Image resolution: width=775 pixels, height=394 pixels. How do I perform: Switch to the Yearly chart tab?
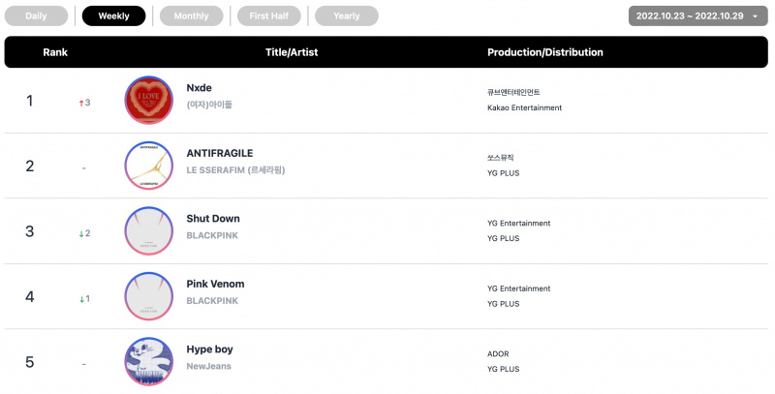tap(347, 15)
